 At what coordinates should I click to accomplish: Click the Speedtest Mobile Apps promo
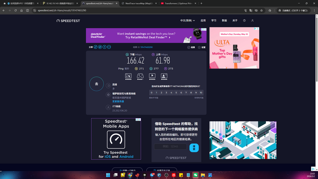(x=116, y=139)
